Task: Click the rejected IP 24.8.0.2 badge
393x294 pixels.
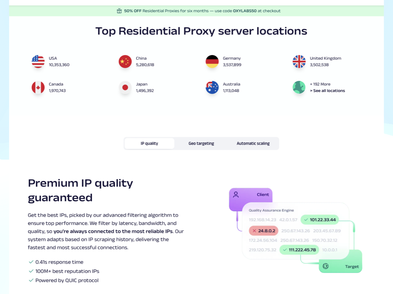Action: pyautogui.click(x=263, y=231)
